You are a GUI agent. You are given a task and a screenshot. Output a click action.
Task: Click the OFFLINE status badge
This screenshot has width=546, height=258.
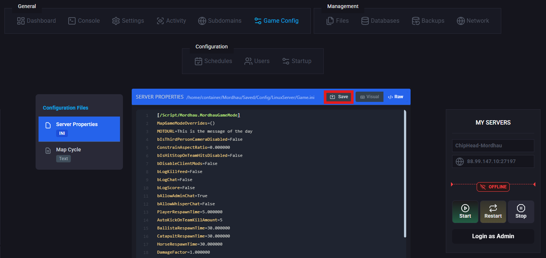(x=493, y=187)
